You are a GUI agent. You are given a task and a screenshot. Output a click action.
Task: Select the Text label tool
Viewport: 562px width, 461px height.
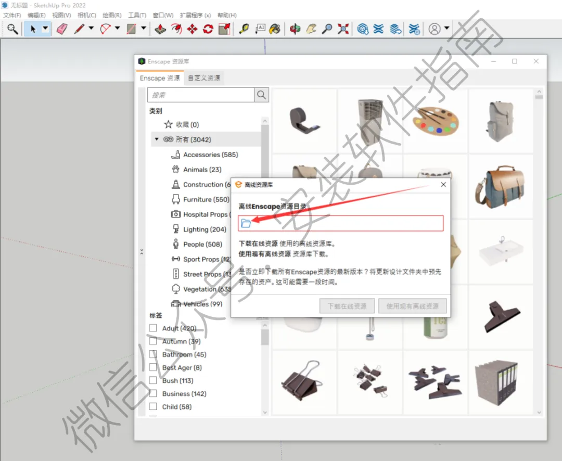(260, 29)
